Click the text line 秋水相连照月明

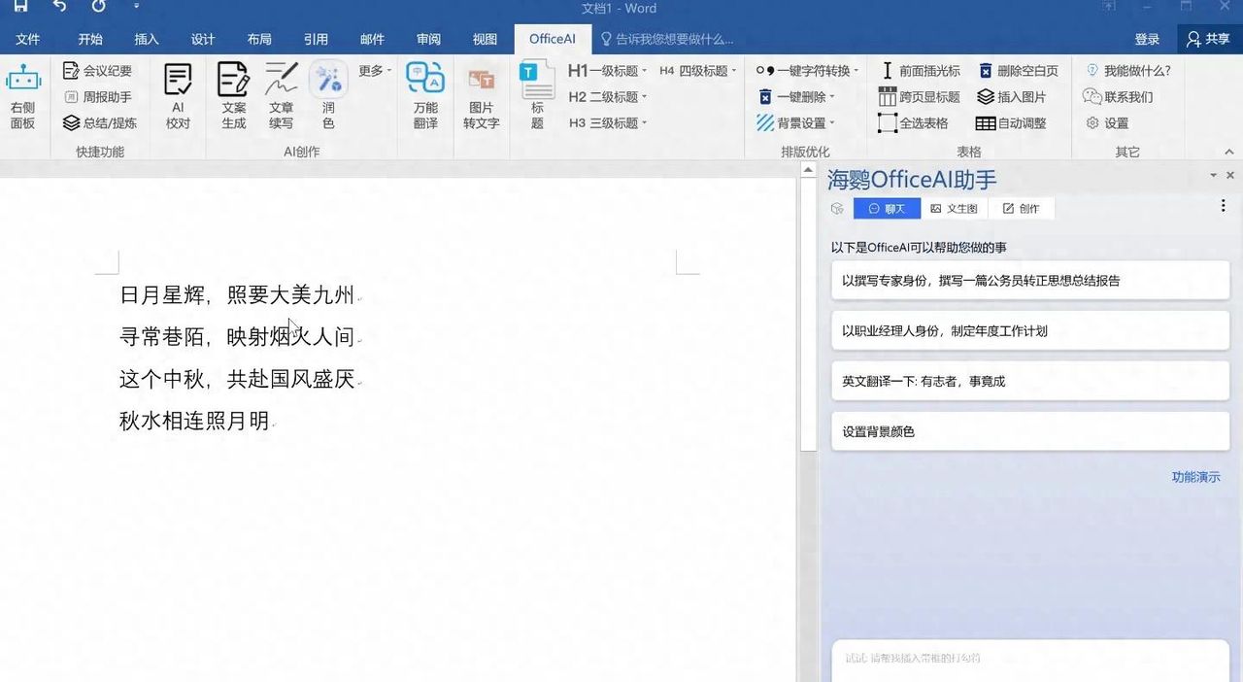point(194,422)
